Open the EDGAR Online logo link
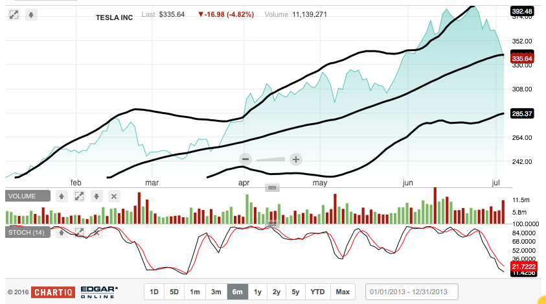 pyautogui.click(x=99, y=292)
